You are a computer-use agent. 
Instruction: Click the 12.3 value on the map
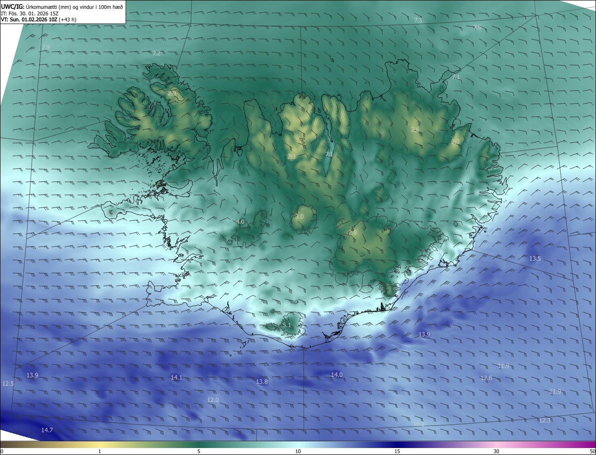click(544, 421)
